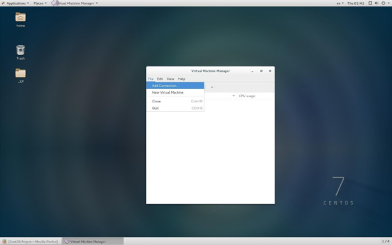
Task: Click the power icon in top panel
Action: point(383,3)
